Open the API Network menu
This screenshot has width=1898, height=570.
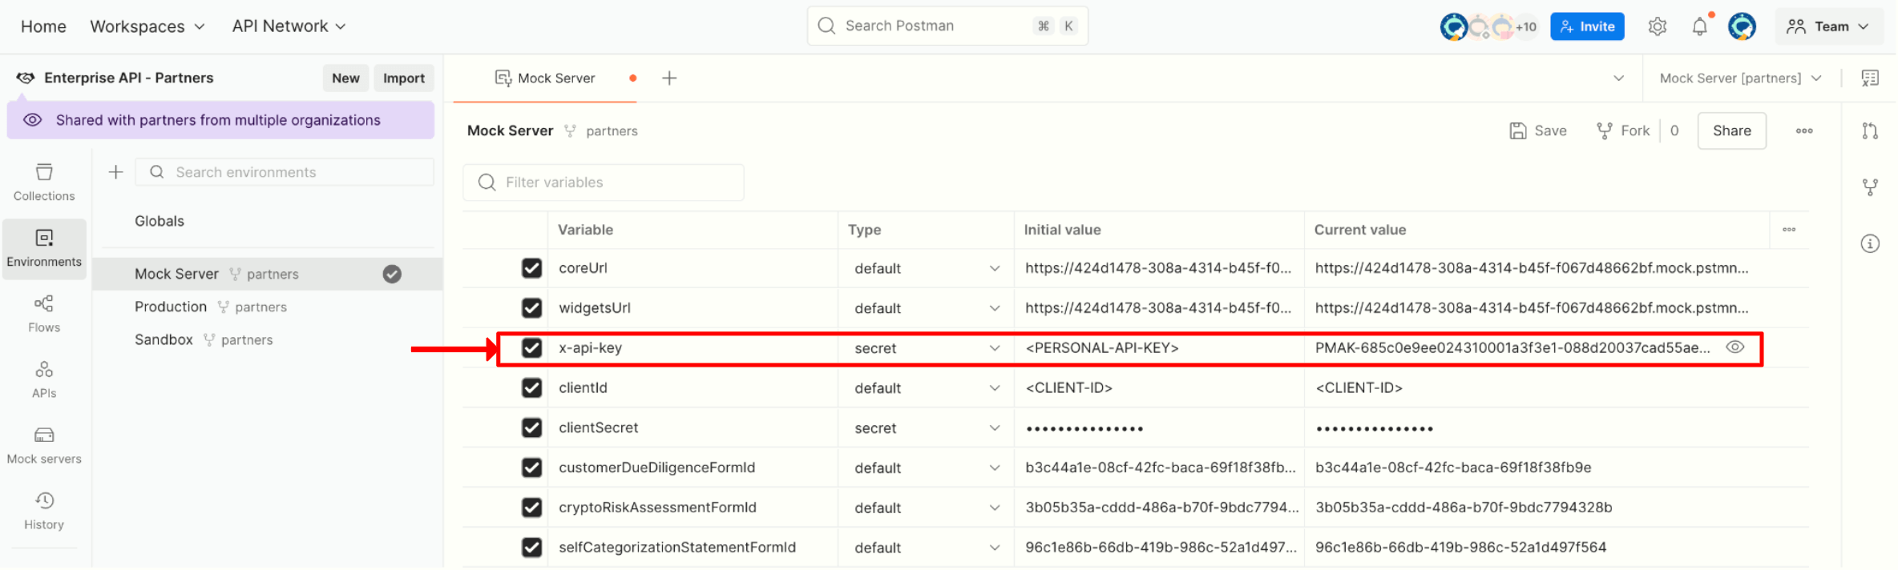point(289,26)
